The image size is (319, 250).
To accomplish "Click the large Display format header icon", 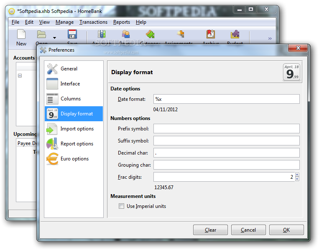I will tap(291, 72).
